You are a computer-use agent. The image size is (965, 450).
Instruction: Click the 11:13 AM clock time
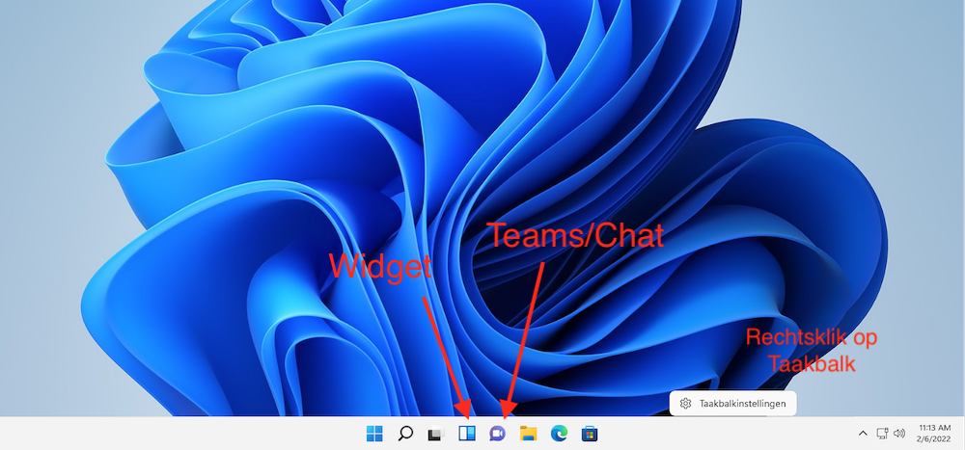tap(934, 427)
